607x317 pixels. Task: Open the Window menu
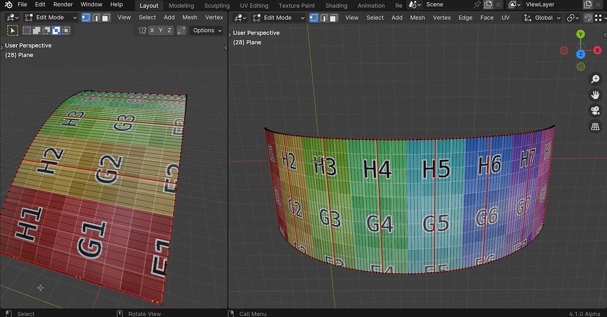pyautogui.click(x=91, y=5)
